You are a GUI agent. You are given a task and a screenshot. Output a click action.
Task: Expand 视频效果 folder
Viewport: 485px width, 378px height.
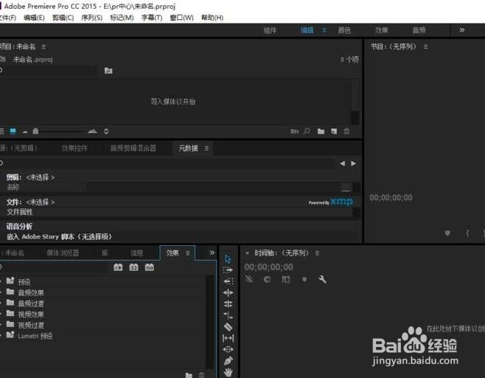tap(1, 314)
